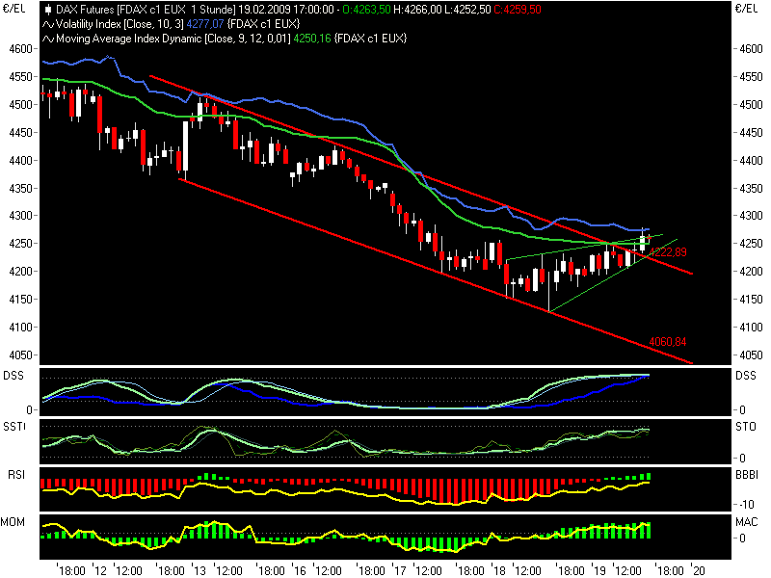Click the date marker 12 on time axis

(x=101, y=571)
